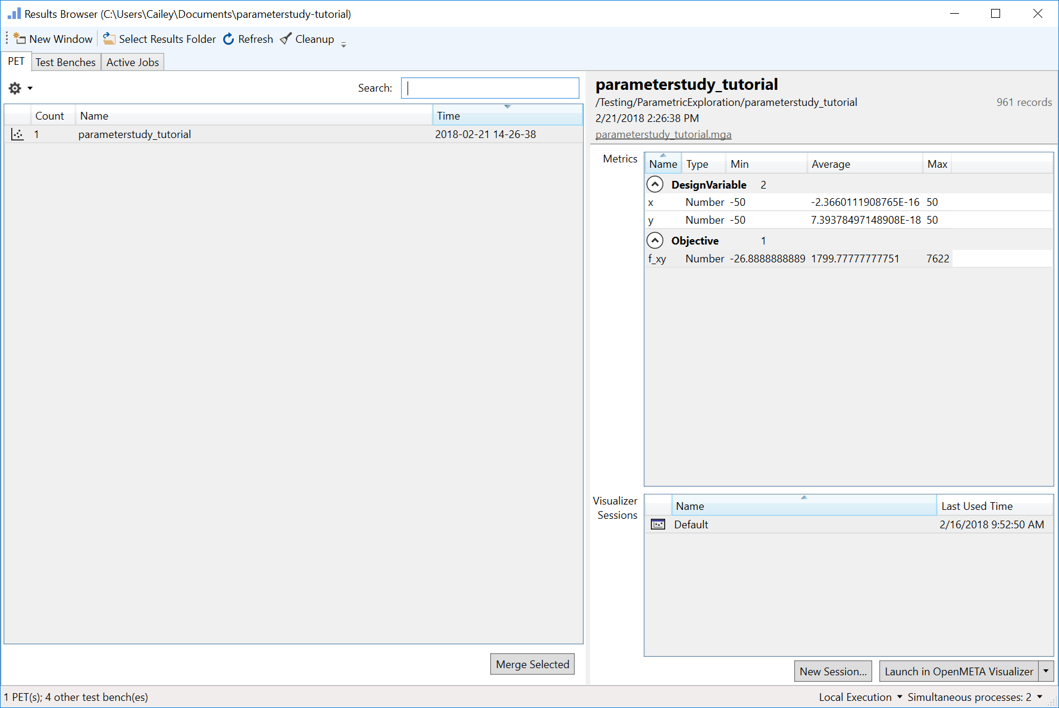Click the Select Results Folder icon
The image size is (1059, 708).
pyautogui.click(x=109, y=39)
